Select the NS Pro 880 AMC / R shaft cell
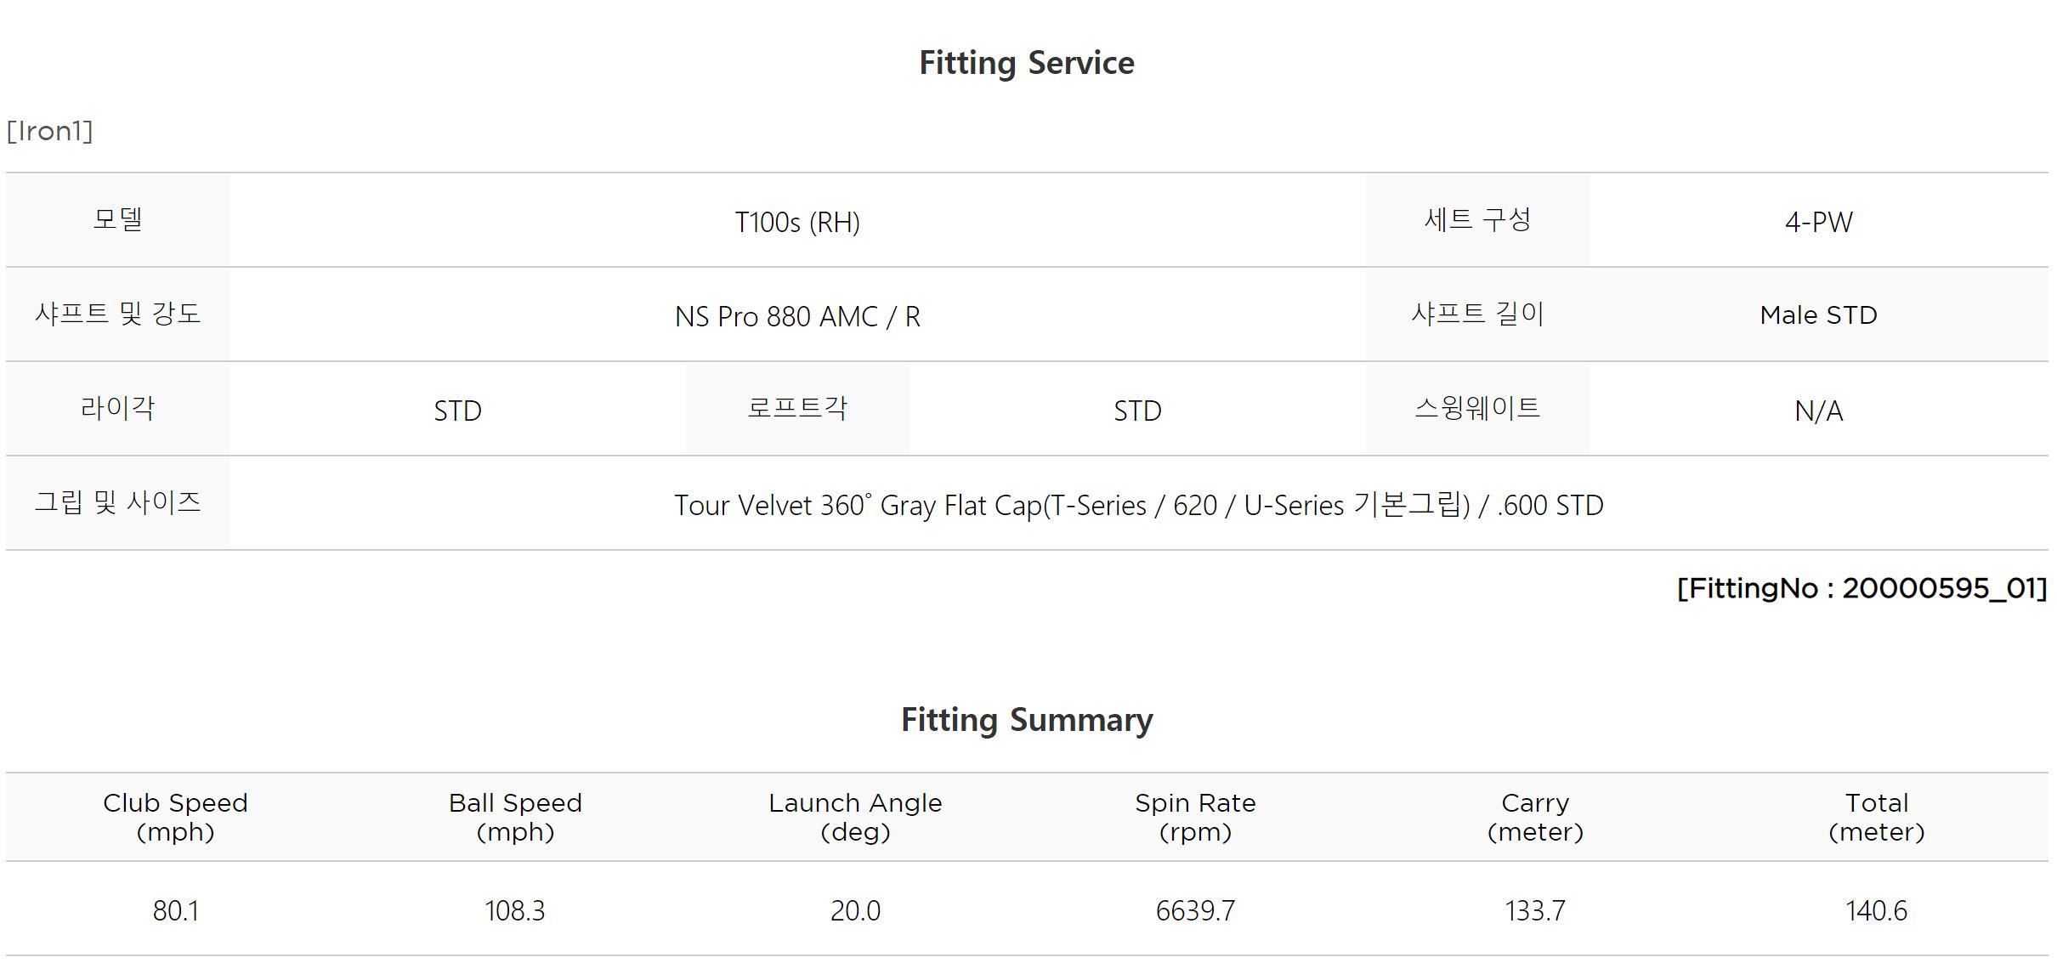 (x=797, y=316)
